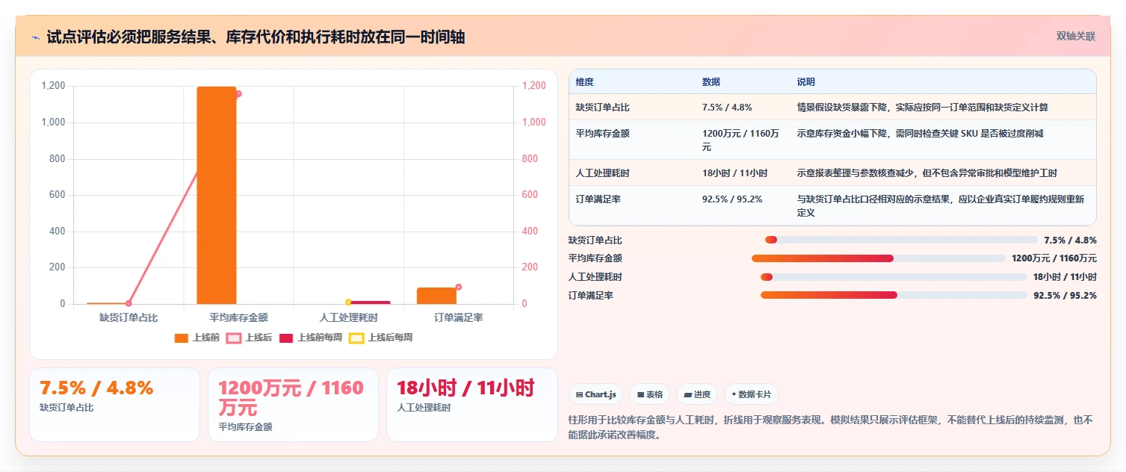Select the 订单满足率 table row cell
The width and height of the screenshot is (1126, 472).
632,205
